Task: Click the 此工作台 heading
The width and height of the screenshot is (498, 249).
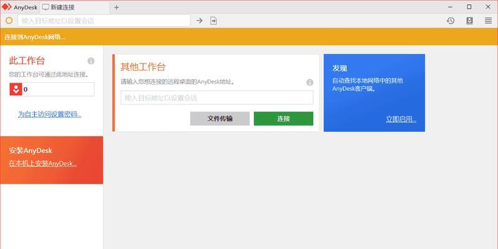Action: (27, 60)
